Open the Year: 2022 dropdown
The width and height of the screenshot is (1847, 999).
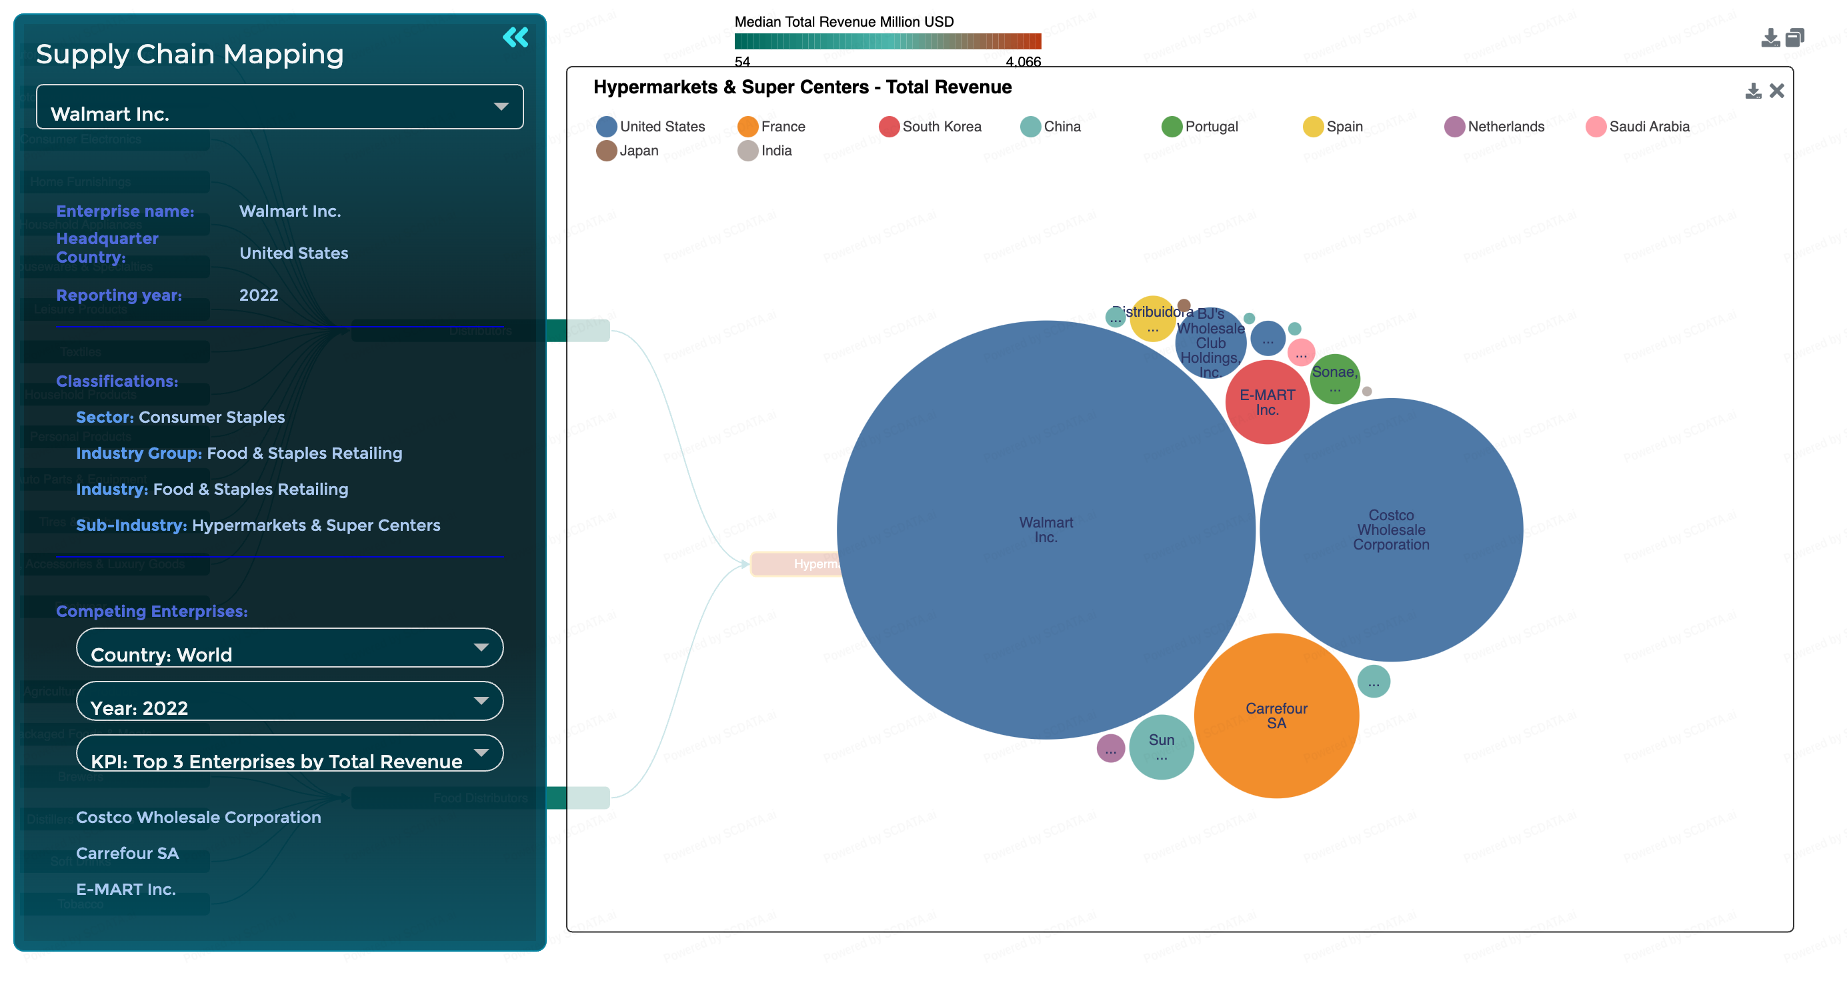[289, 701]
